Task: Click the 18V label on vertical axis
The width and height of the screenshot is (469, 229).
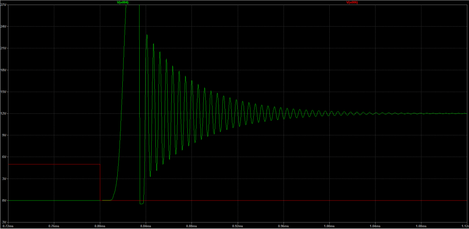Action: click(4, 70)
